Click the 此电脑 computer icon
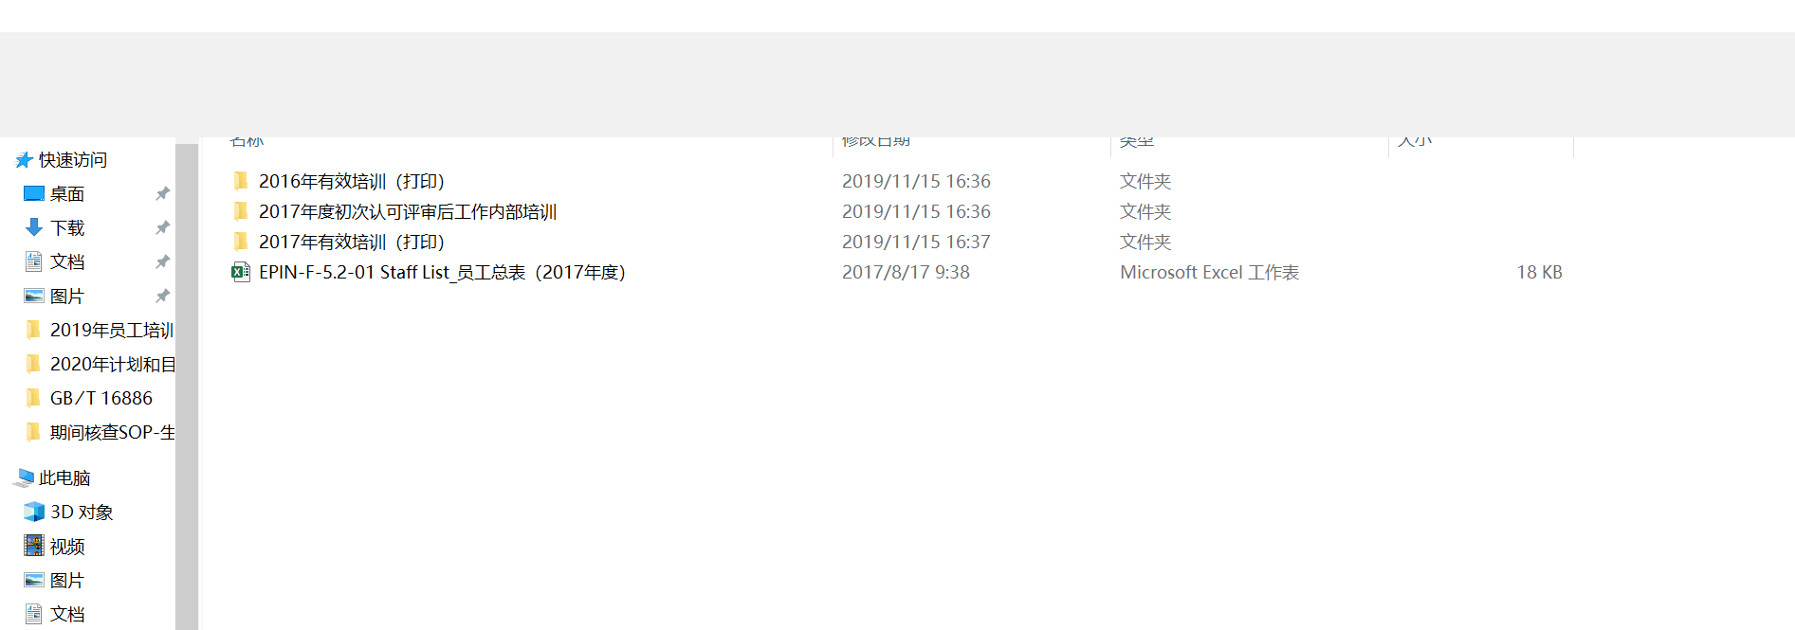 [24, 477]
